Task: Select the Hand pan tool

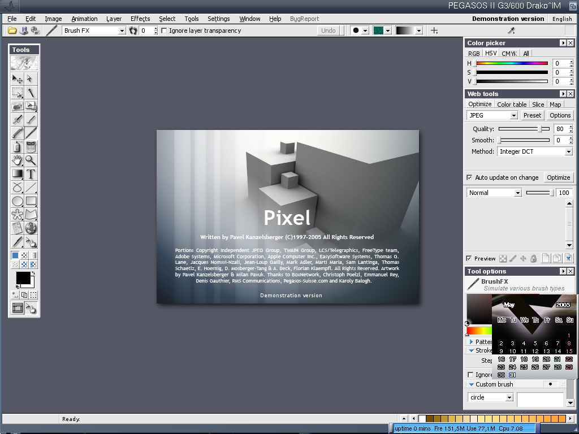Action: coord(17,160)
